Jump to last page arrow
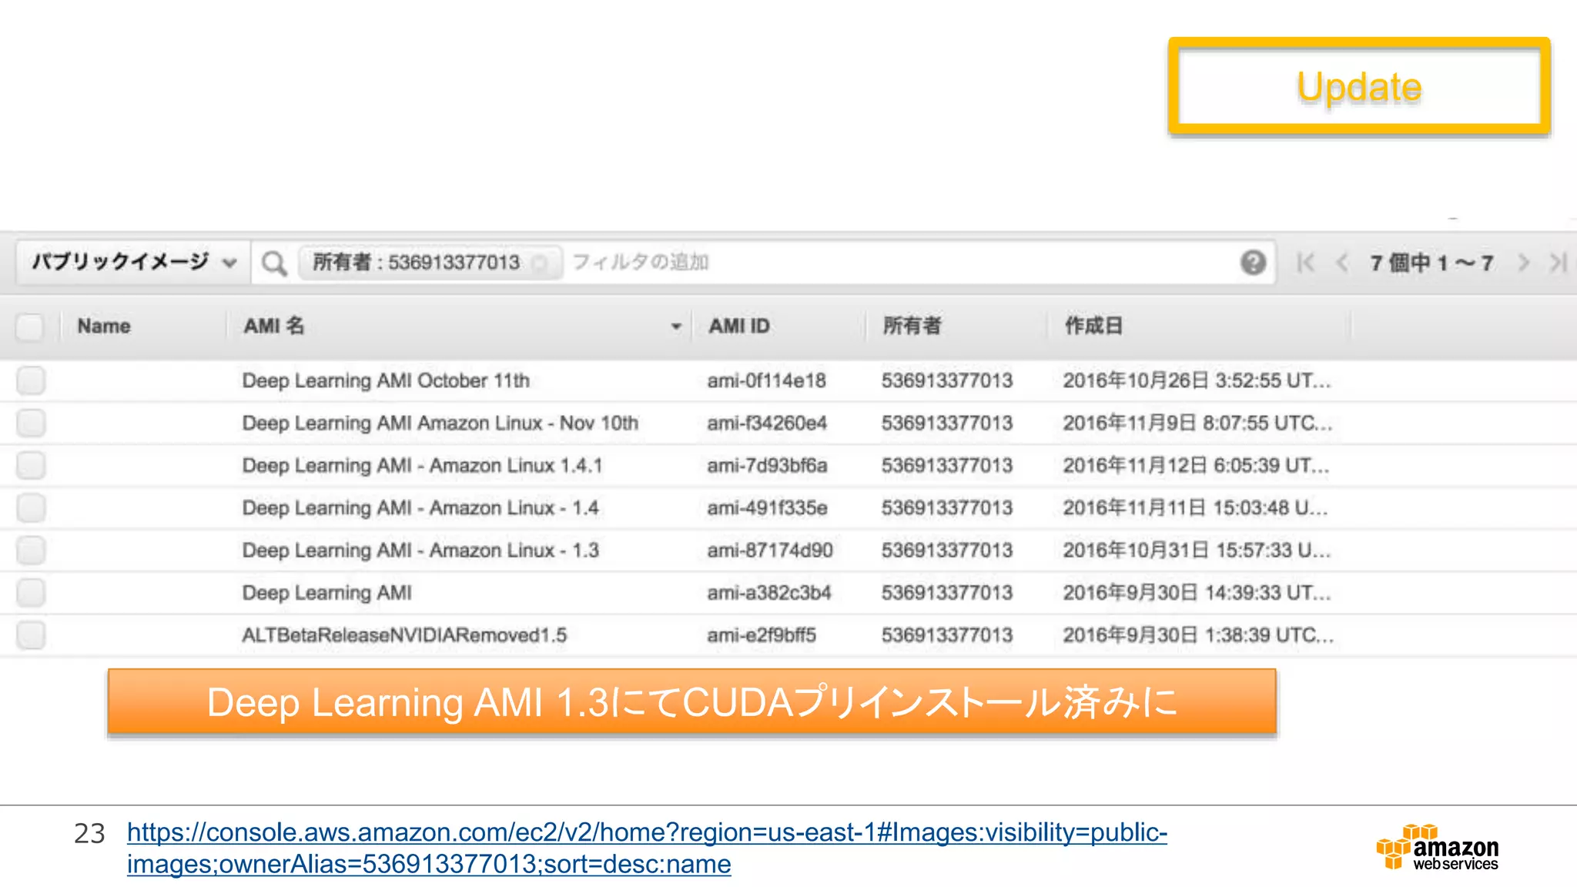 point(1558,263)
